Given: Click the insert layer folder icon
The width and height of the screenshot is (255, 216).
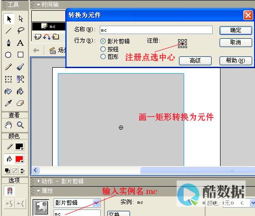Looking at the screenshot, I should 55,37.
